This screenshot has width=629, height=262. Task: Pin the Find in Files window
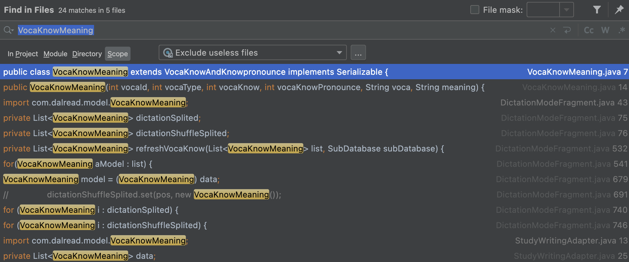(x=619, y=10)
